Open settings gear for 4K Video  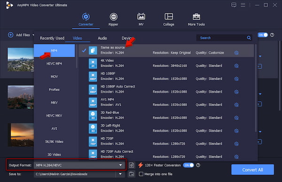[236, 66]
